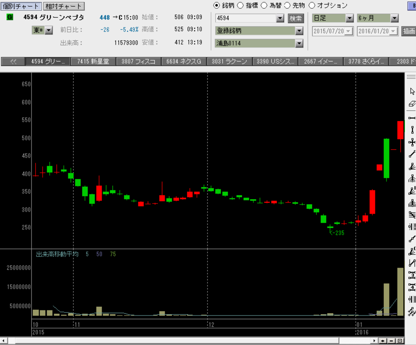Open the 7415 新星堂 tab

pos(93,61)
